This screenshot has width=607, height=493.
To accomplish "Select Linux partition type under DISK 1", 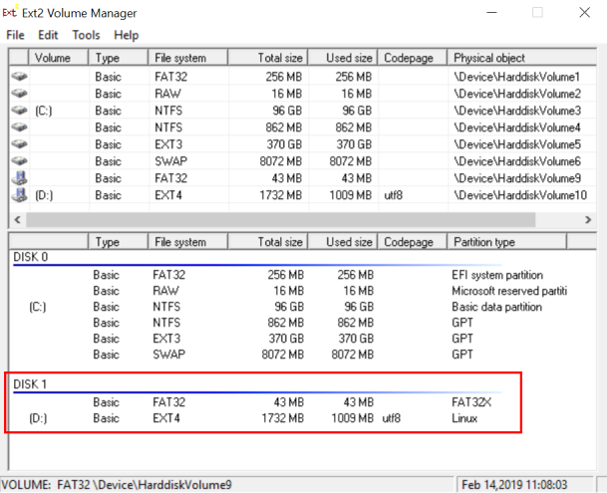I will click(464, 418).
